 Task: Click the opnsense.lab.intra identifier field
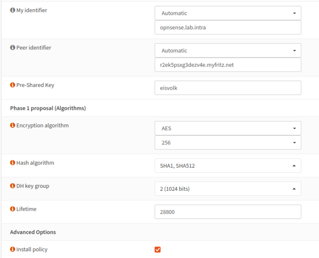point(227,28)
